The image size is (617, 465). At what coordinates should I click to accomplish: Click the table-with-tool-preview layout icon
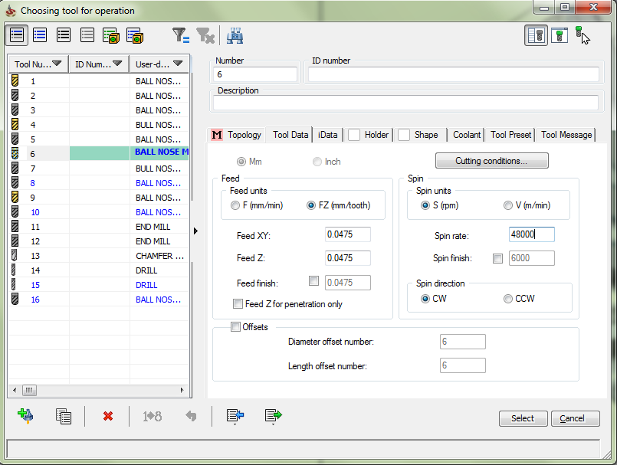pos(536,35)
